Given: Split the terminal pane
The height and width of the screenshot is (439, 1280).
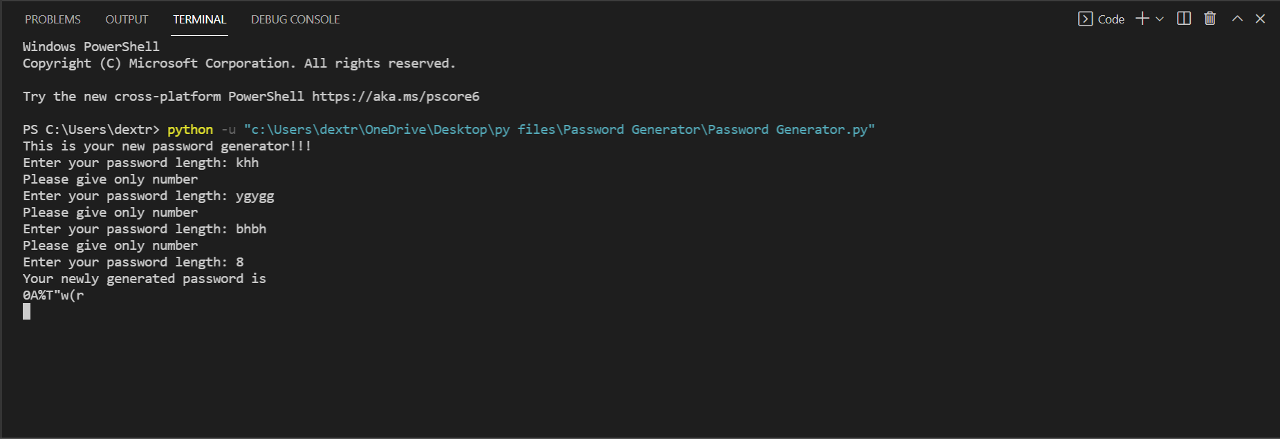Looking at the screenshot, I should pos(1183,19).
